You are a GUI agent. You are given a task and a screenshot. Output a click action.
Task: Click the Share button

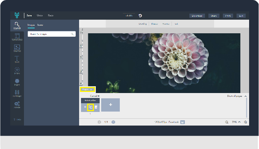214,16
